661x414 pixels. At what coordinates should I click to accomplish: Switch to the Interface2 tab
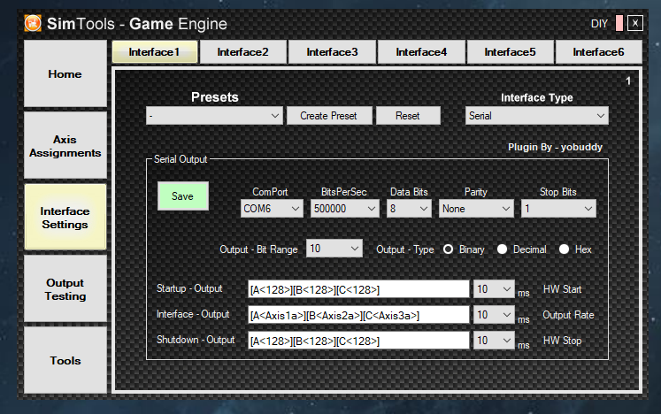(243, 52)
